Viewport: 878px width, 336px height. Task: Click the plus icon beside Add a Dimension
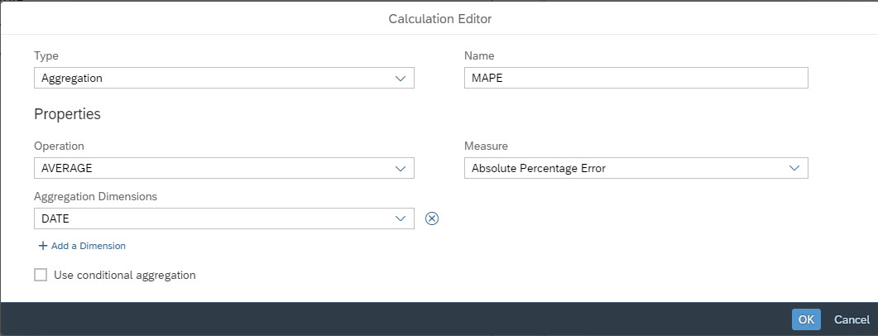[42, 246]
